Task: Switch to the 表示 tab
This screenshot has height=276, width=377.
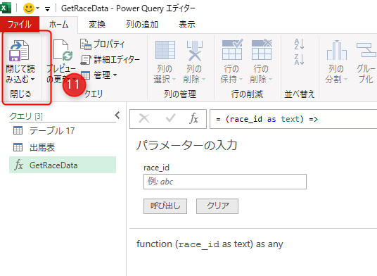Action: pos(187,25)
